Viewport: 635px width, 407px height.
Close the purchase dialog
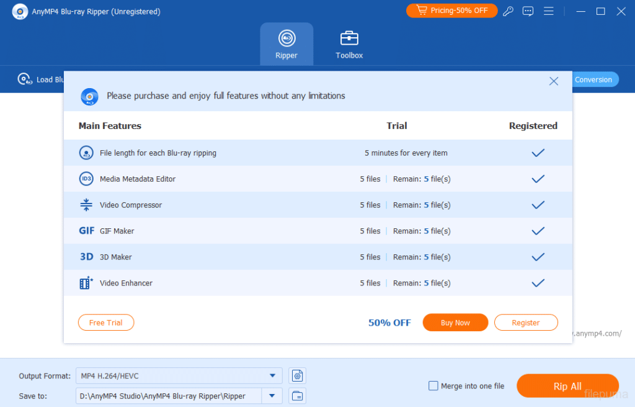(x=554, y=81)
